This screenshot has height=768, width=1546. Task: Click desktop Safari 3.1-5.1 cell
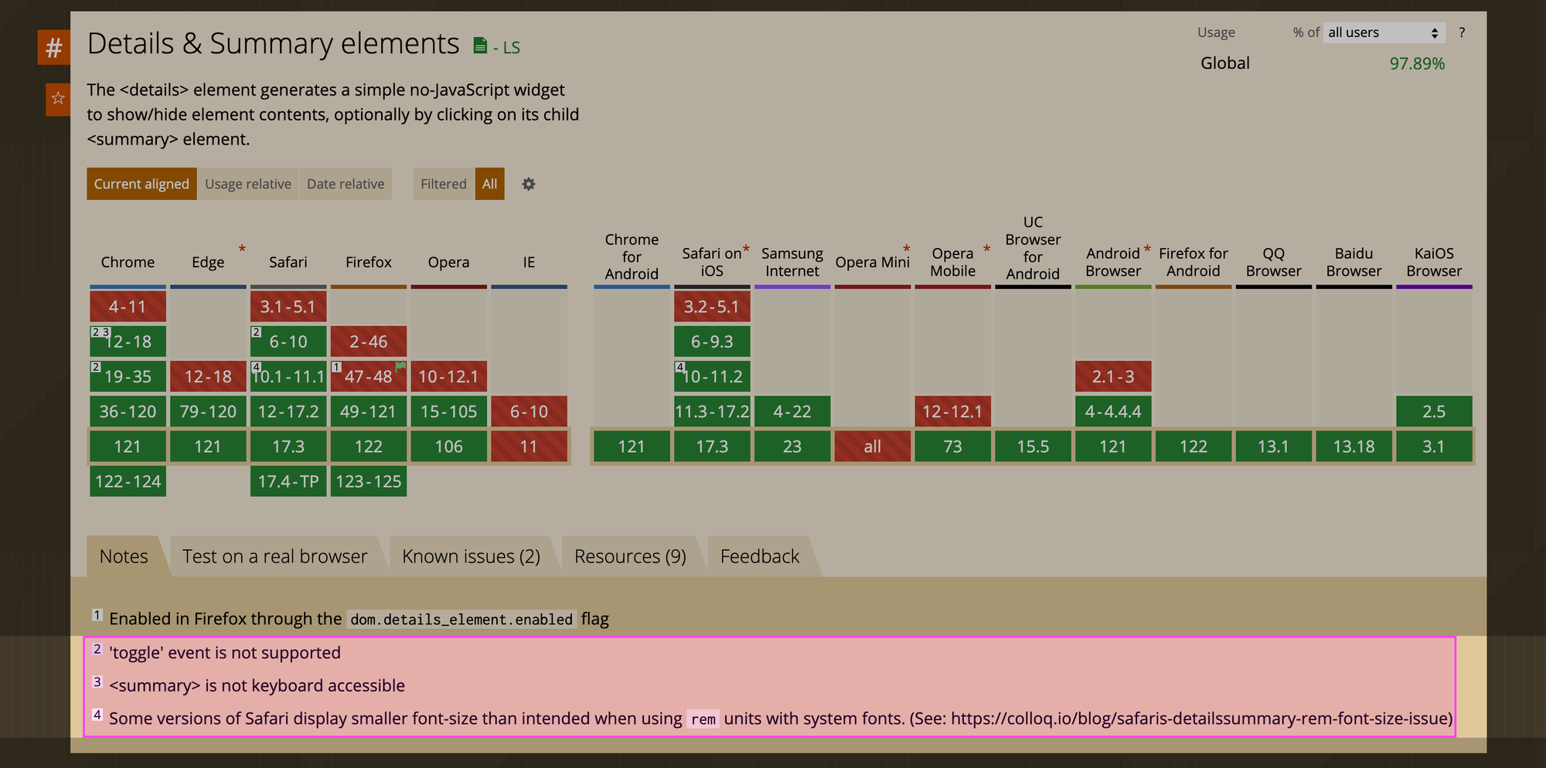[x=288, y=307]
